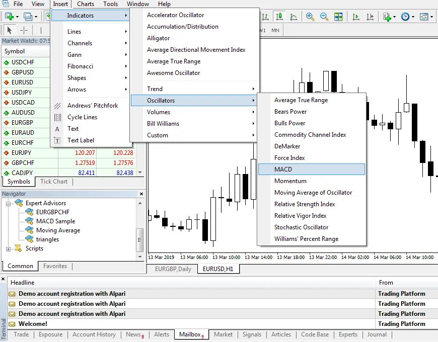Select the Cursor arrow tool
Image resolution: width=438 pixels, height=342 pixels.
pos(9,30)
